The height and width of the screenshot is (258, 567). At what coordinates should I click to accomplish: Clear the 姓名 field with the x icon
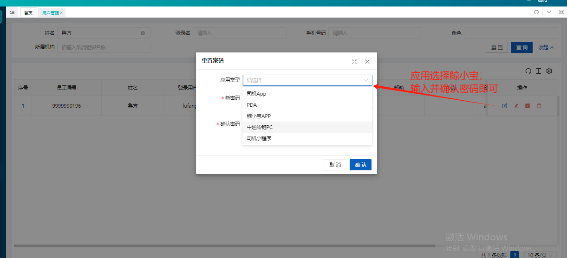143,33
